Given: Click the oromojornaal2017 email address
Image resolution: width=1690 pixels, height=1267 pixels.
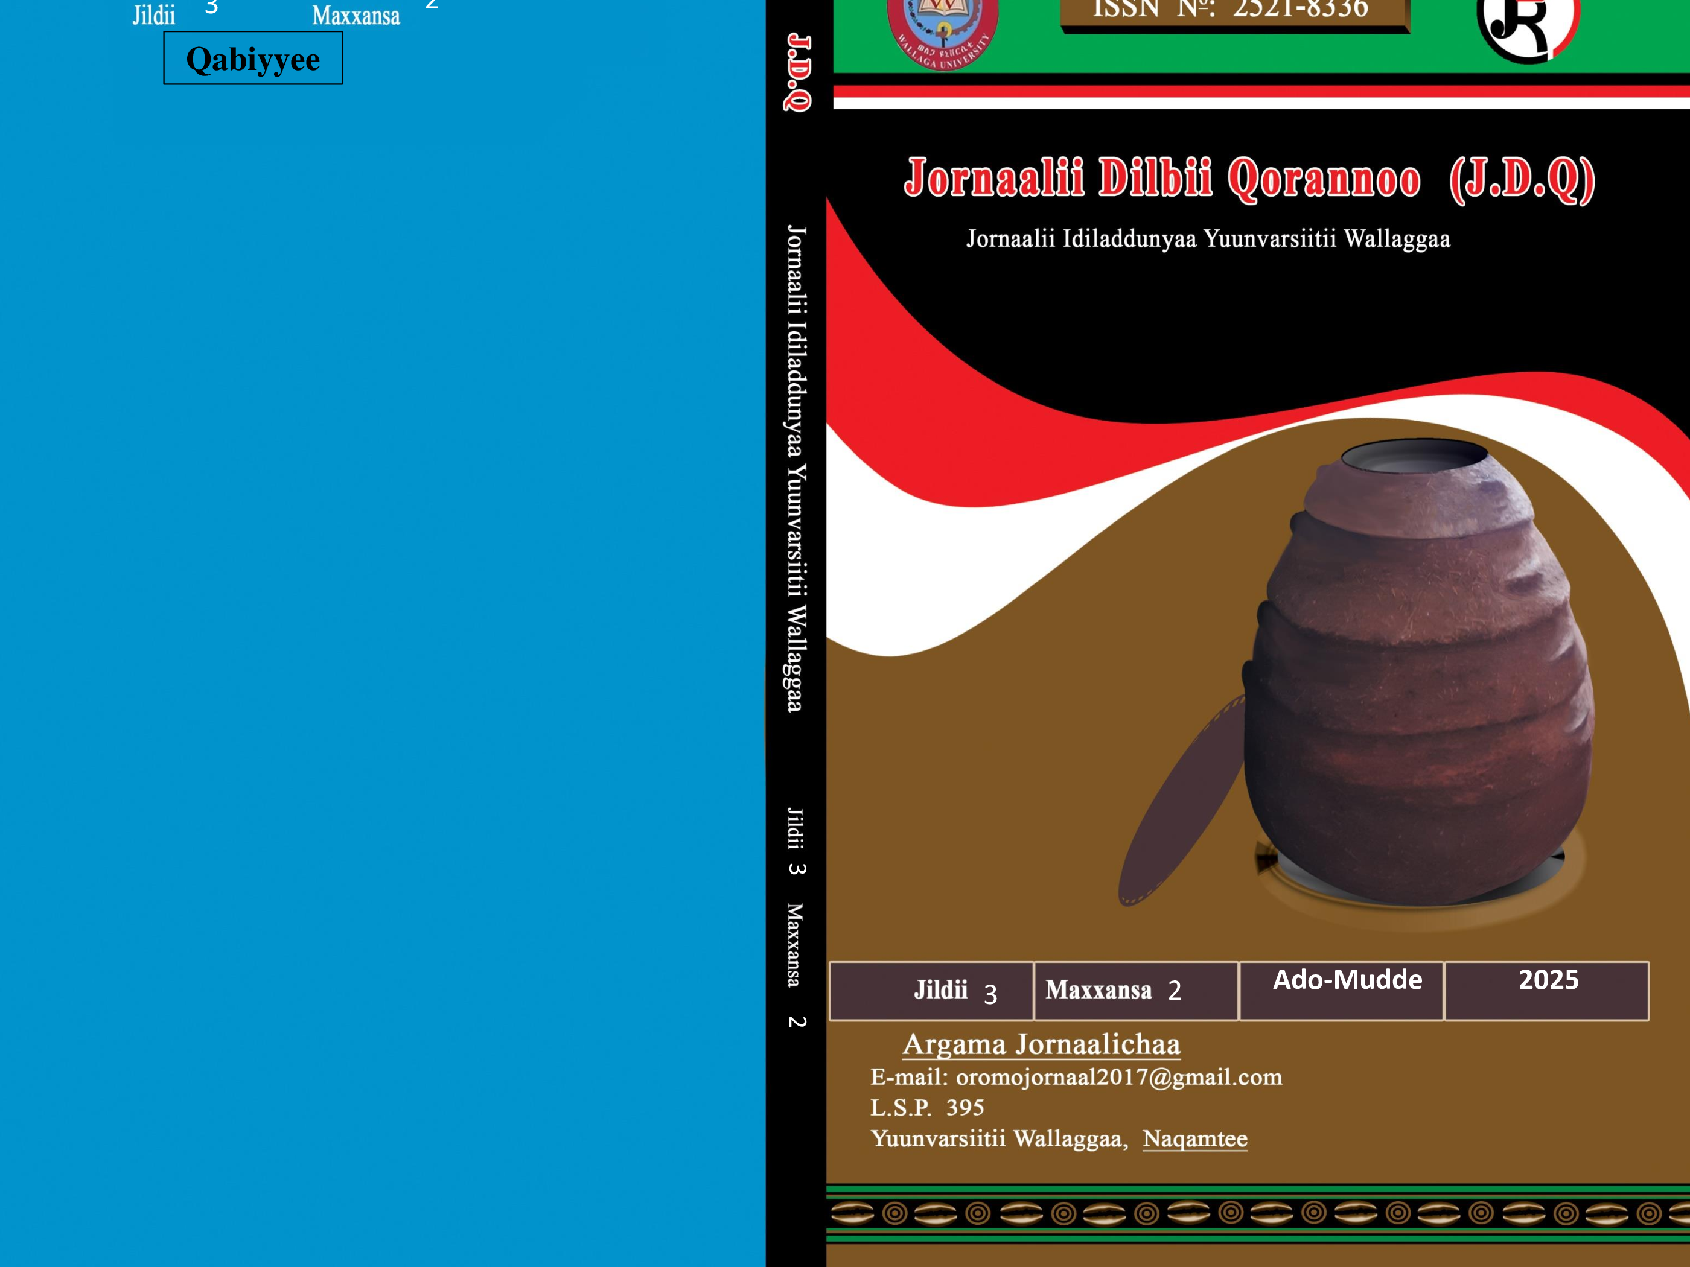Looking at the screenshot, I should pos(1118,1077).
